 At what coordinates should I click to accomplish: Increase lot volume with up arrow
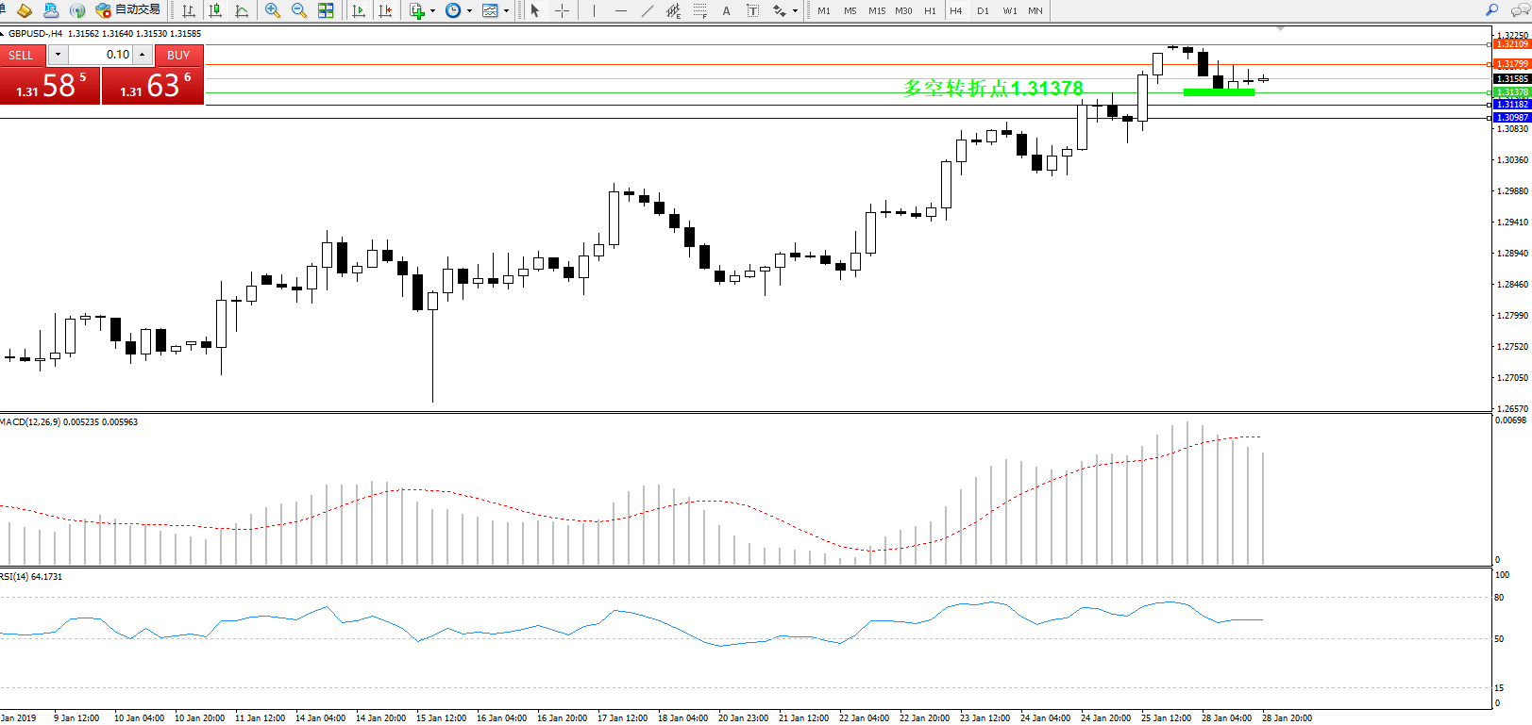[x=143, y=55]
